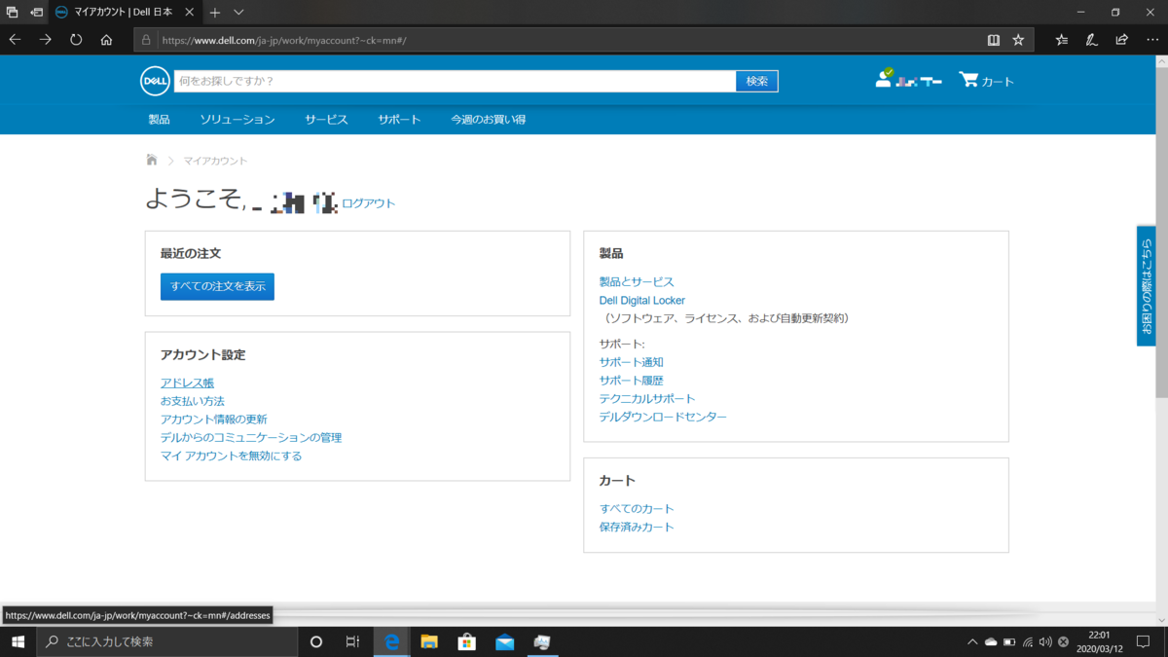Expand hidden icons chevron in the system tray
Screen dimensions: 1168x657
coord(972,641)
